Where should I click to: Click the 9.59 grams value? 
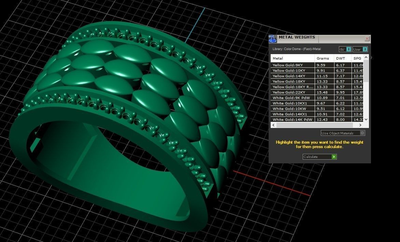coord(321,65)
